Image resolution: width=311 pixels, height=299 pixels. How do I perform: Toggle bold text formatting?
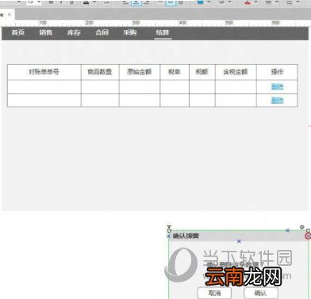pyautogui.click(x=52, y=2)
